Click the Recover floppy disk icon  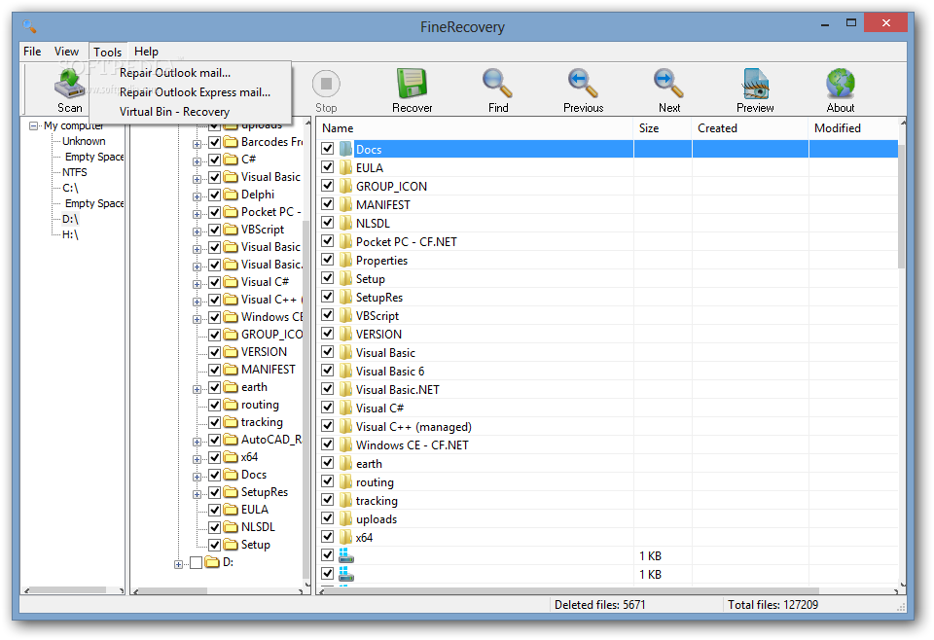pyautogui.click(x=412, y=83)
